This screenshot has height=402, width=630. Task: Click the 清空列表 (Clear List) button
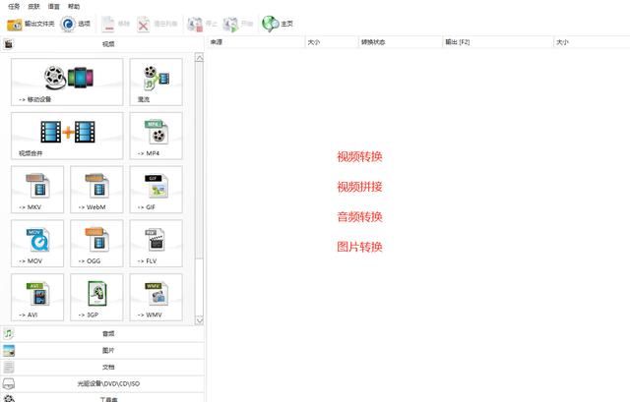[157, 24]
